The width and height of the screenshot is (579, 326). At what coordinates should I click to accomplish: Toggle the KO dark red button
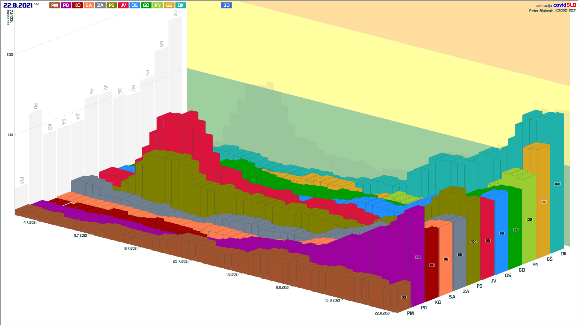pos(78,5)
